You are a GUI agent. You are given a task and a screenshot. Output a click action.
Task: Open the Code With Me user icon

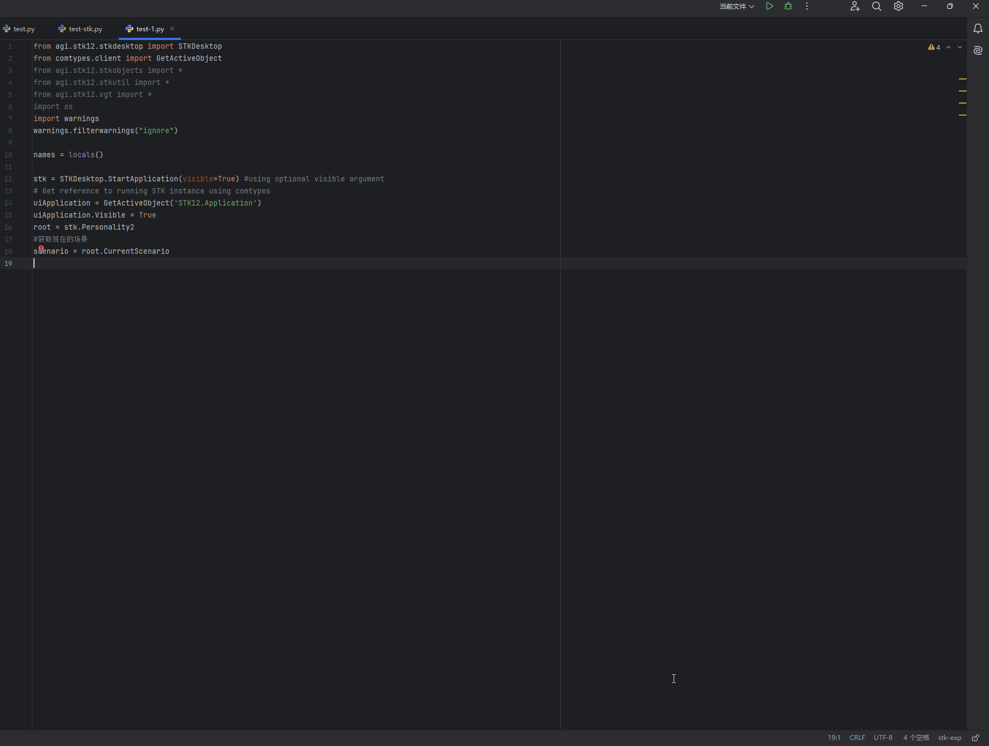(x=855, y=7)
